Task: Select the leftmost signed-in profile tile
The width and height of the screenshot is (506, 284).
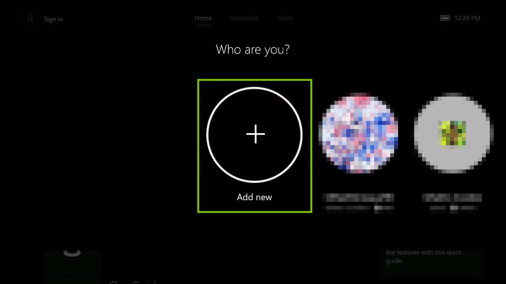Action: click(358, 146)
